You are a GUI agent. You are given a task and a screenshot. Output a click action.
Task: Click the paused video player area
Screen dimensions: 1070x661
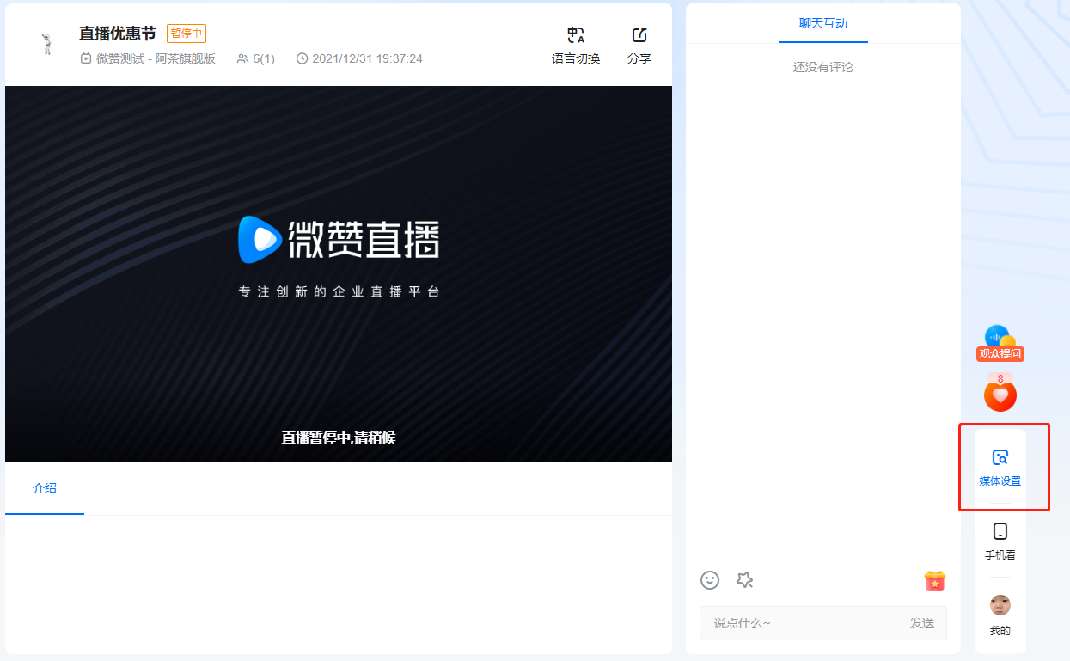point(339,273)
